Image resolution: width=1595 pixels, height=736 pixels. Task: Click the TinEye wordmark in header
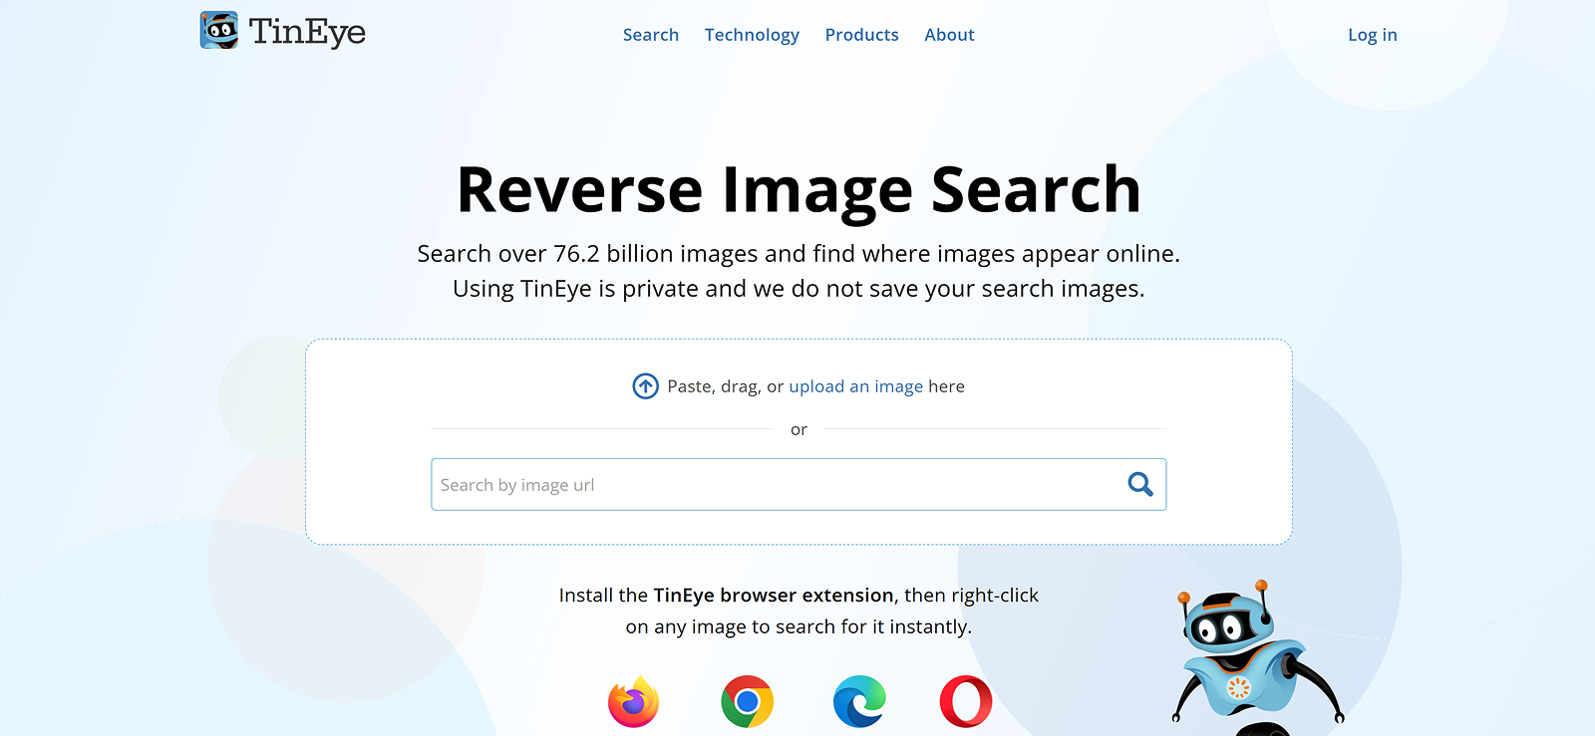pos(307,32)
